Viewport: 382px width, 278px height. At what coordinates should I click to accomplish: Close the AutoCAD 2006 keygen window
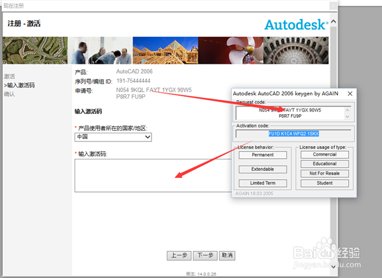pyautogui.click(x=350, y=94)
